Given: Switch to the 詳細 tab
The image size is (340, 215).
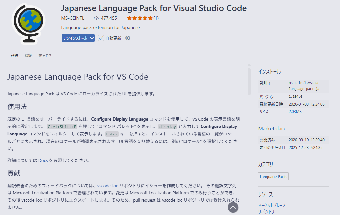Looking at the screenshot, I should 14,56.
